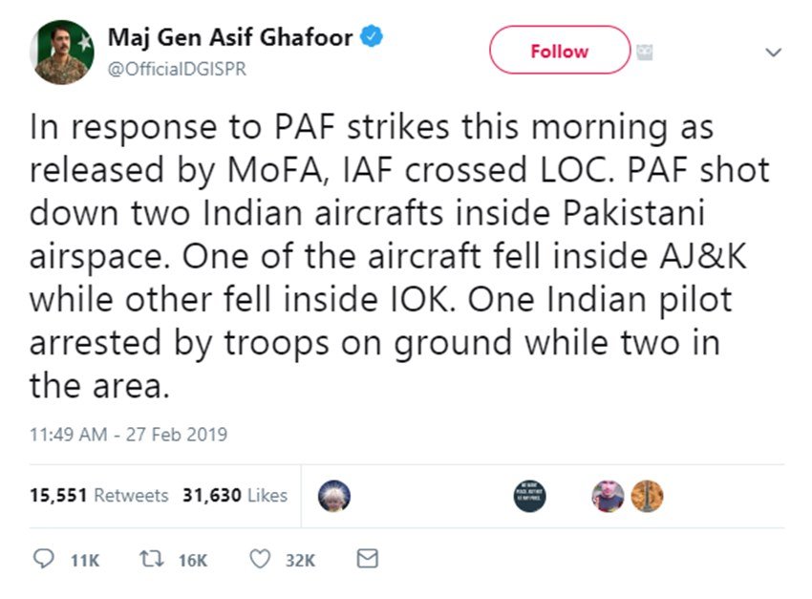Open Maj Gen Asif Ghafoor's profile photo
The width and height of the screenshot is (812, 599).
(61, 52)
